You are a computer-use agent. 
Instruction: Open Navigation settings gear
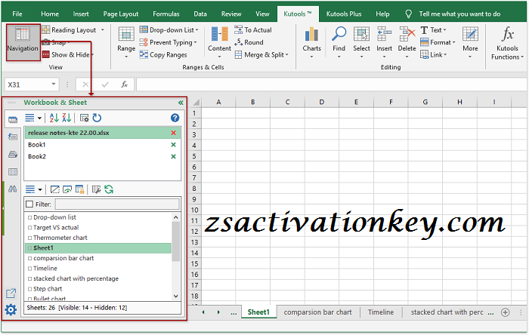(x=11, y=310)
